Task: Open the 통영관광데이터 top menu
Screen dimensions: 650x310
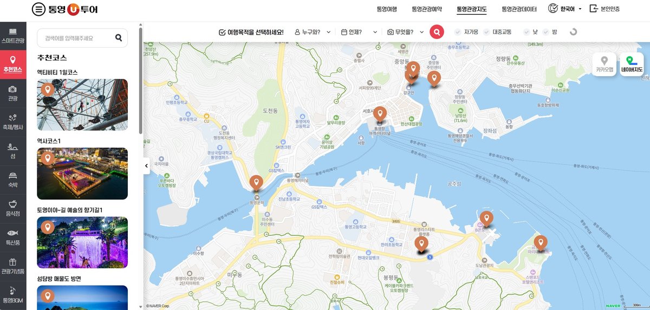Action: coord(519,9)
